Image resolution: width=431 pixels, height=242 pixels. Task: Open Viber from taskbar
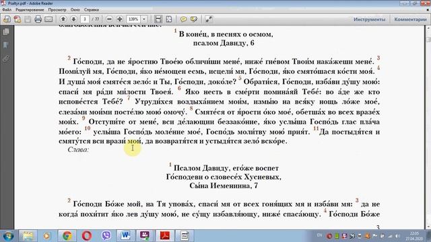(x=106, y=236)
